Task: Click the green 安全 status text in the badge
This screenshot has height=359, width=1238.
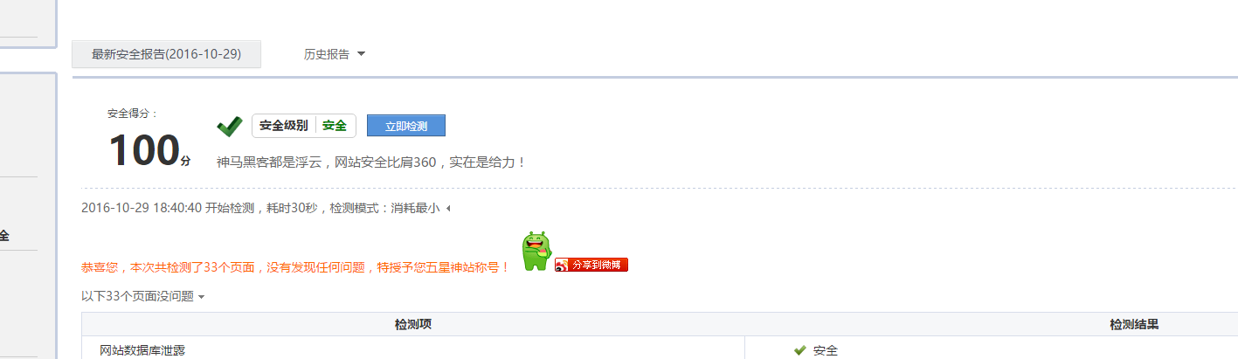Action: tap(335, 126)
